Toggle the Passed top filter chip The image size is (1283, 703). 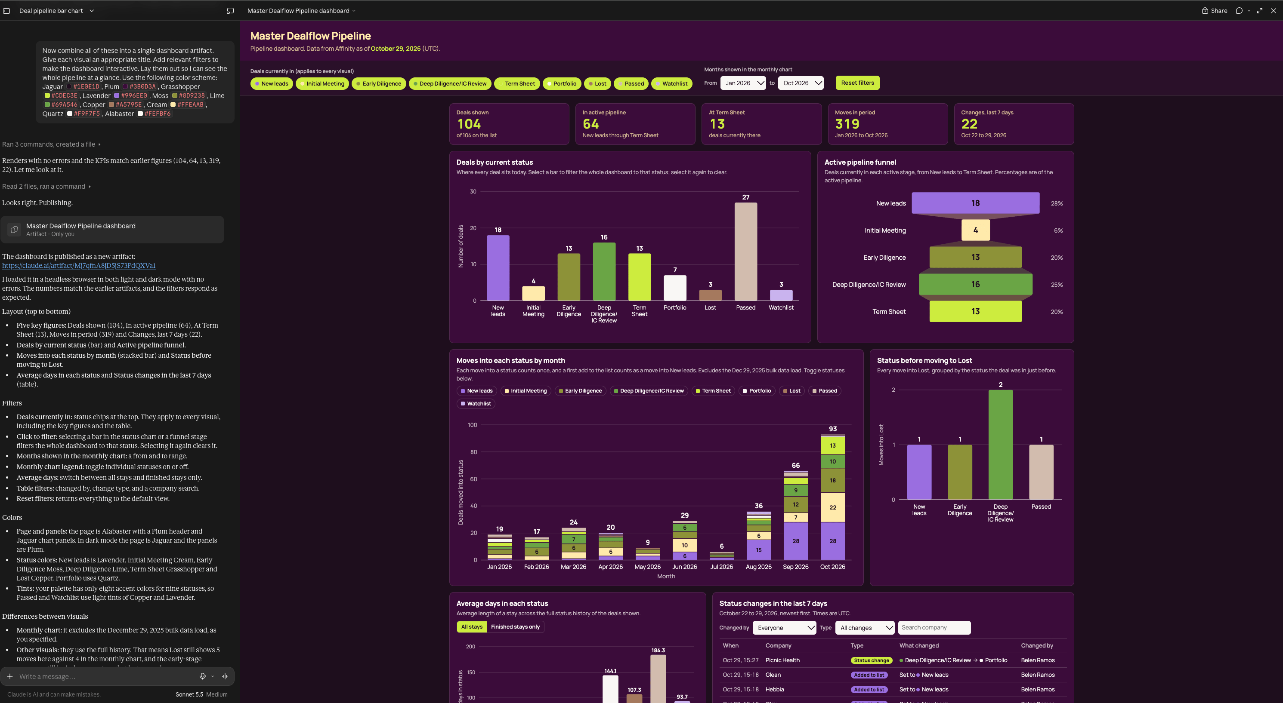(x=631, y=83)
